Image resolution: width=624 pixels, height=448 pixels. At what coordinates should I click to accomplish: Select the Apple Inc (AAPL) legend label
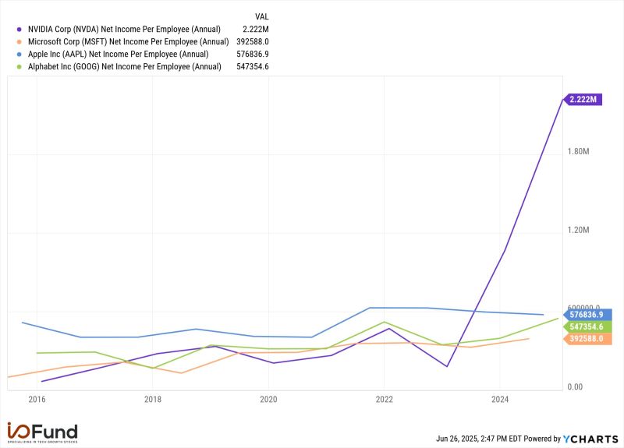(119, 54)
